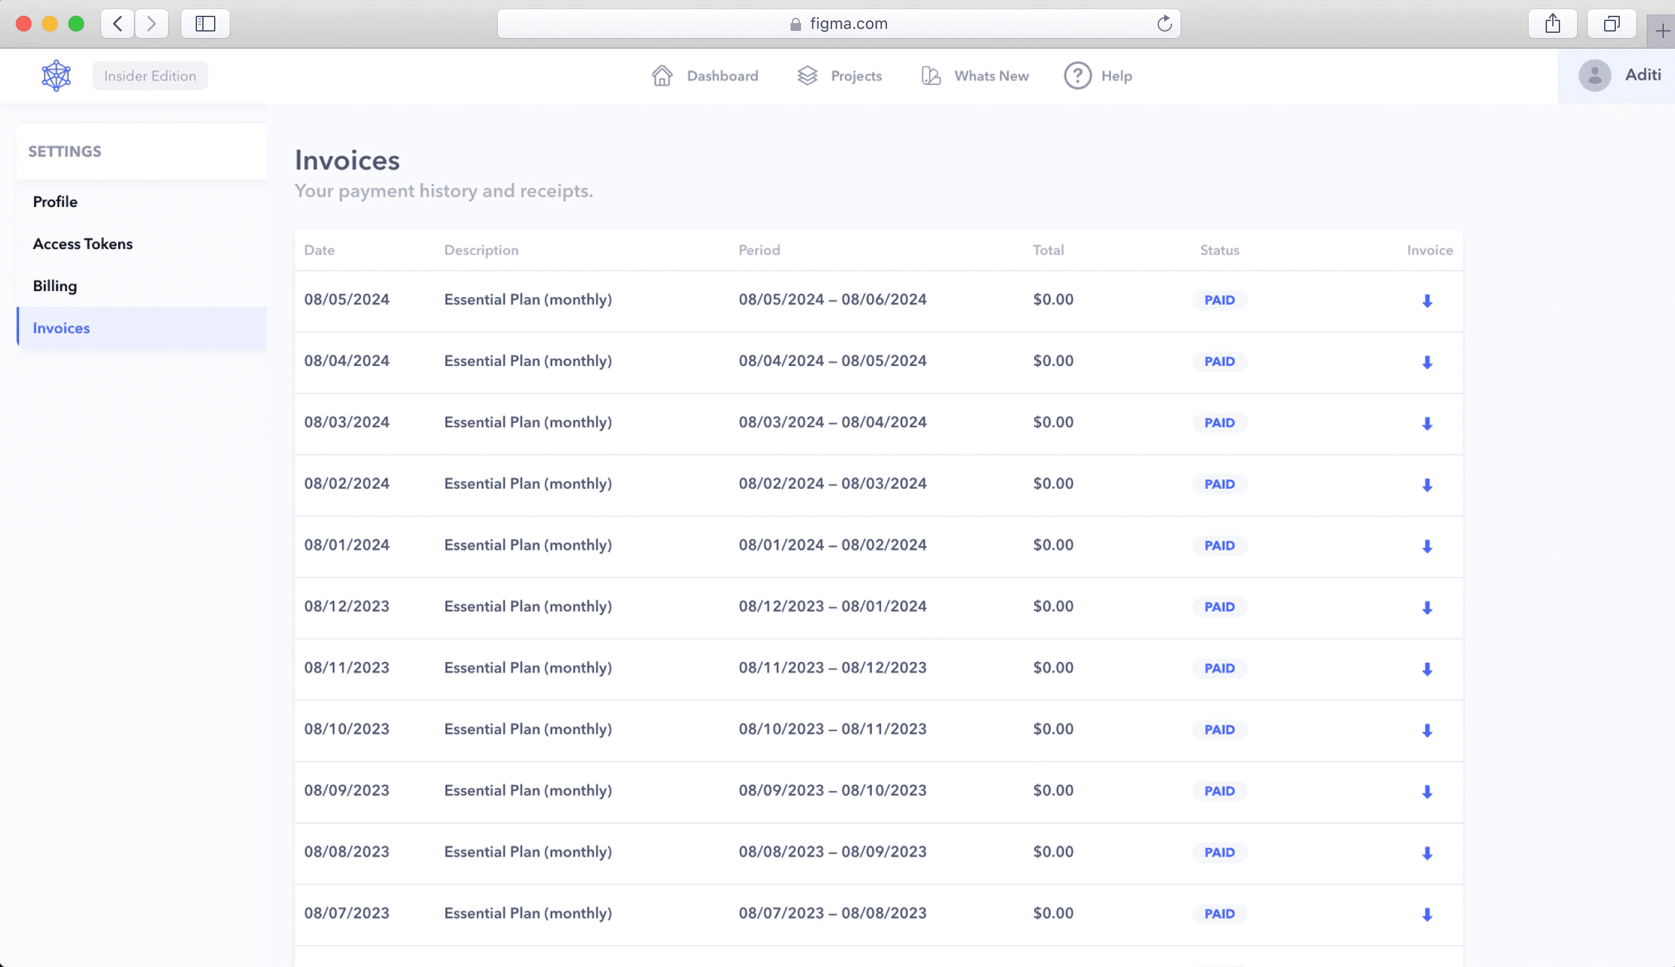Click PAID status of 08/04/2024 invoice
Image resolution: width=1675 pixels, height=967 pixels.
[1219, 362]
